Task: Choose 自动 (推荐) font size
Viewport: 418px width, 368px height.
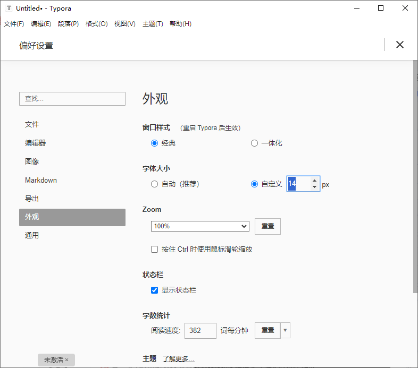Action: (154, 184)
